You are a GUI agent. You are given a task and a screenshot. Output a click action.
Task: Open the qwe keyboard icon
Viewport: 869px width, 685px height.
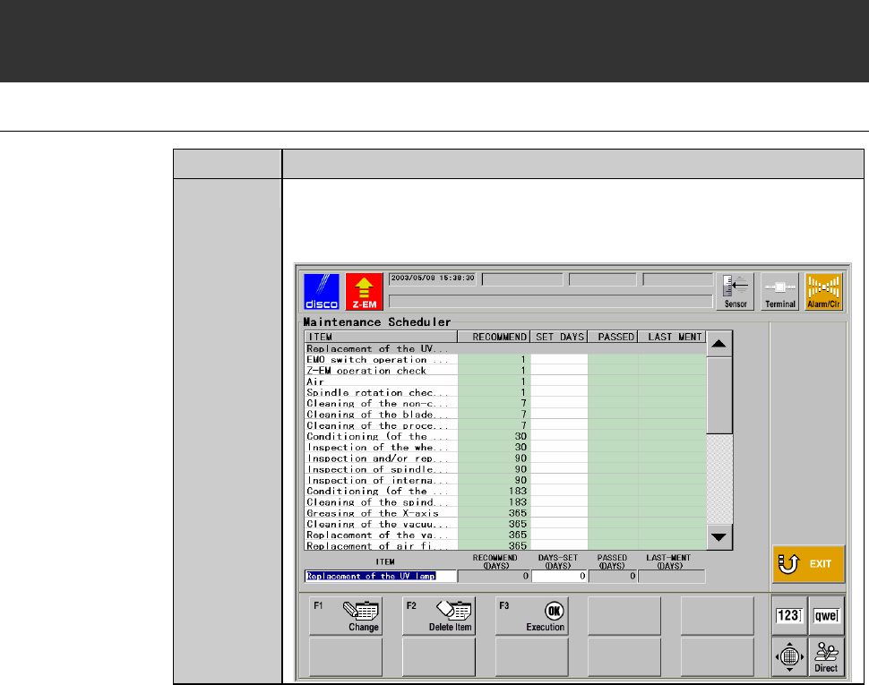pyautogui.click(x=826, y=615)
